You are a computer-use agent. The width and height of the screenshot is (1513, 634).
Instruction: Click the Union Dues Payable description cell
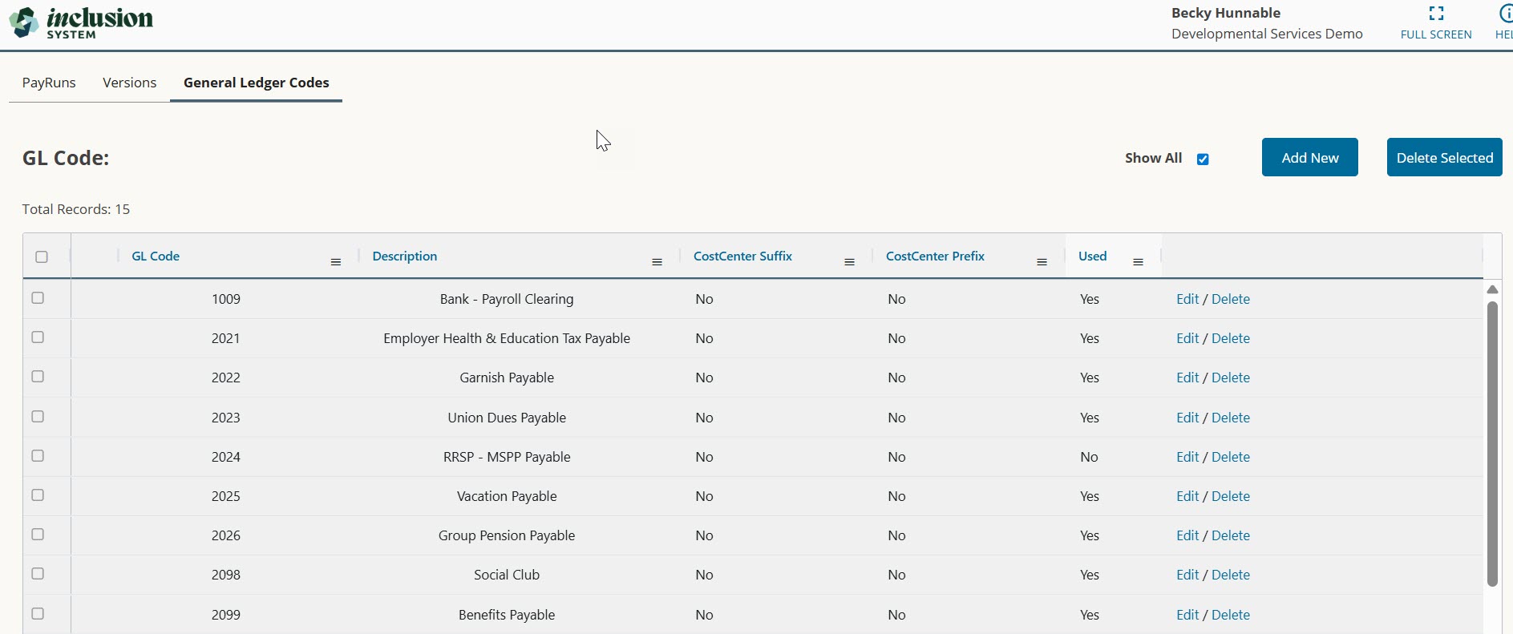[507, 418]
